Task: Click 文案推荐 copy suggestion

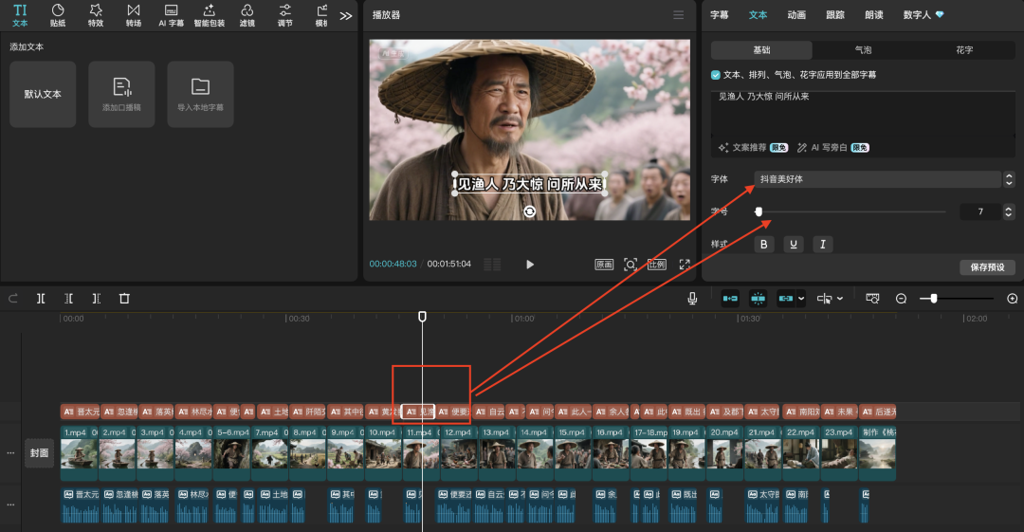Action: point(753,148)
